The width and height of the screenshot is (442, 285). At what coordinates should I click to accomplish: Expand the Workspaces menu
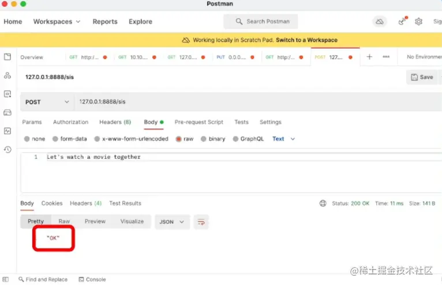[x=57, y=22]
